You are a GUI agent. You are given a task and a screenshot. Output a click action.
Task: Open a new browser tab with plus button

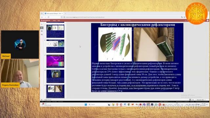tap(66, 13)
